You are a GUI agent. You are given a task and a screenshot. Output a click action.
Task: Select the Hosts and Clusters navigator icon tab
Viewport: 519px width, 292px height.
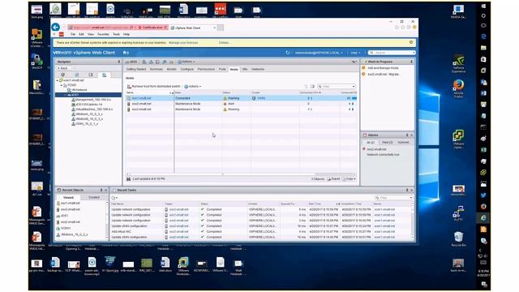(x=63, y=75)
